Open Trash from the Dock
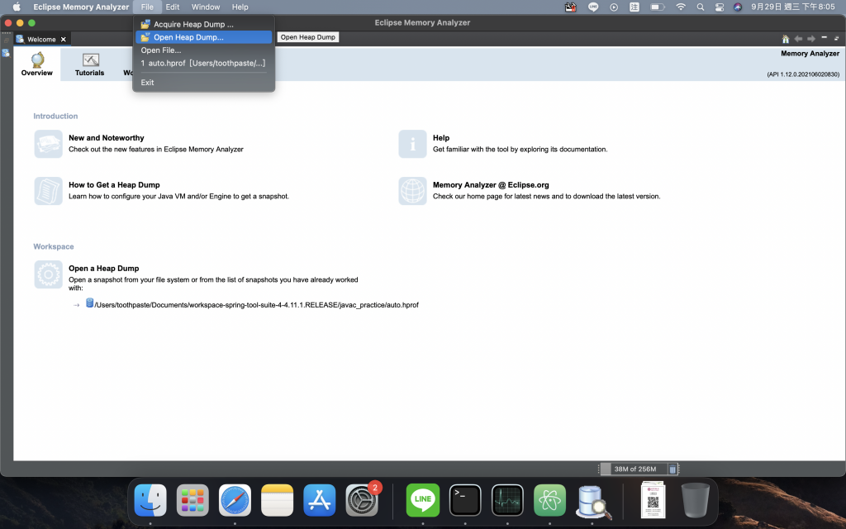Viewport: 846px width, 529px height. pyautogui.click(x=696, y=500)
